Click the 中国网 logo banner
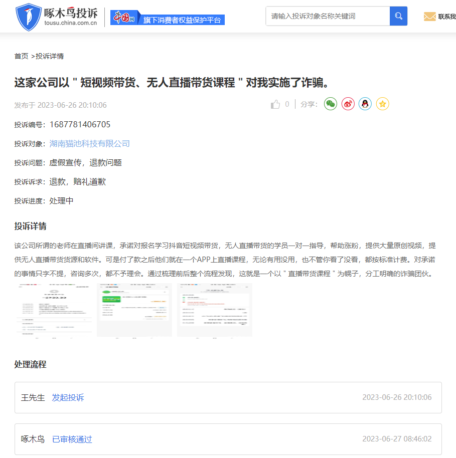 pos(124,16)
